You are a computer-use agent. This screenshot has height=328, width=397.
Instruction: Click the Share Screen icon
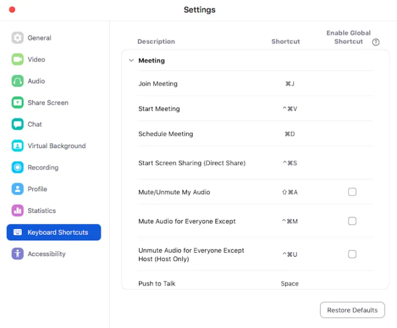[17, 102]
